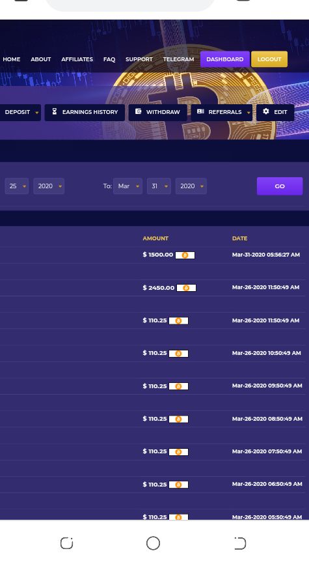Image resolution: width=309 pixels, height=566 pixels.
Task: Click date Mar-26-2020 10:50:49 AM
Action: (x=267, y=353)
